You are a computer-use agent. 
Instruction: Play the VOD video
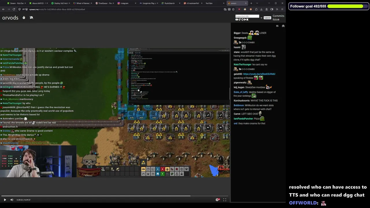point(5,200)
